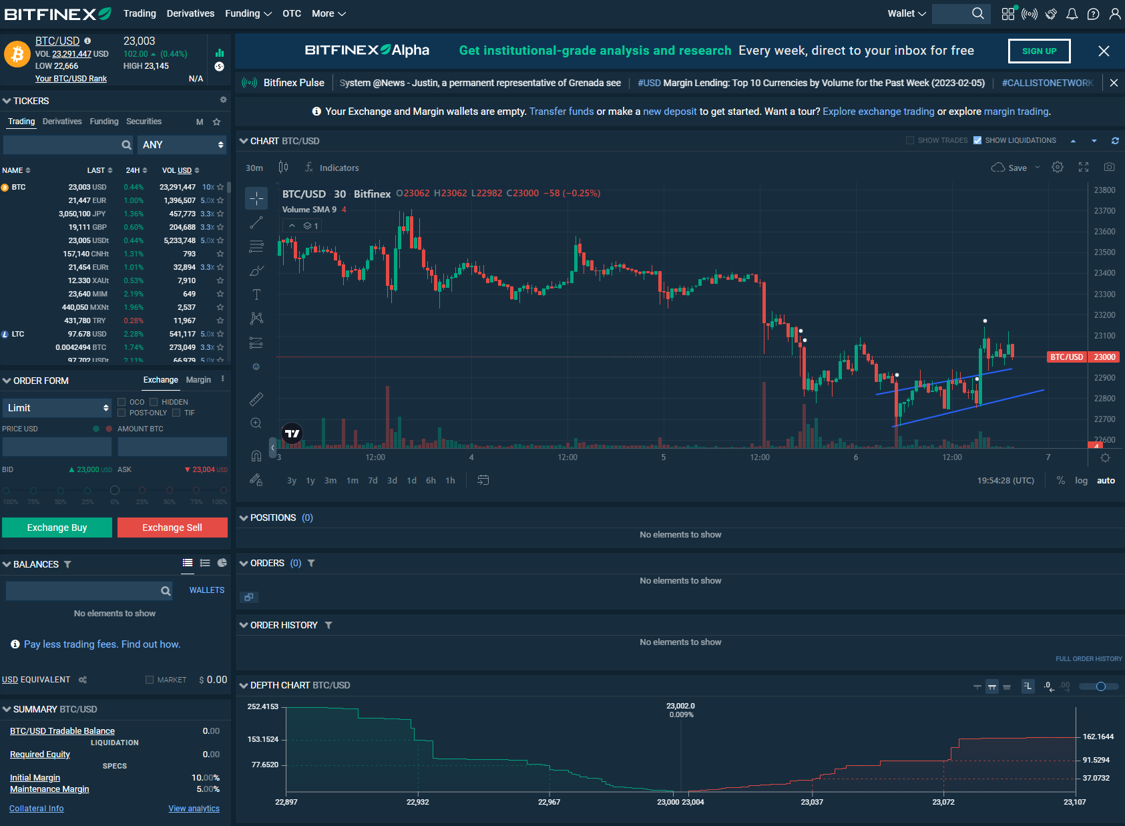The height and width of the screenshot is (826, 1125).
Task: Open the ANY currency filter dropdown
Action: [182, 144]
